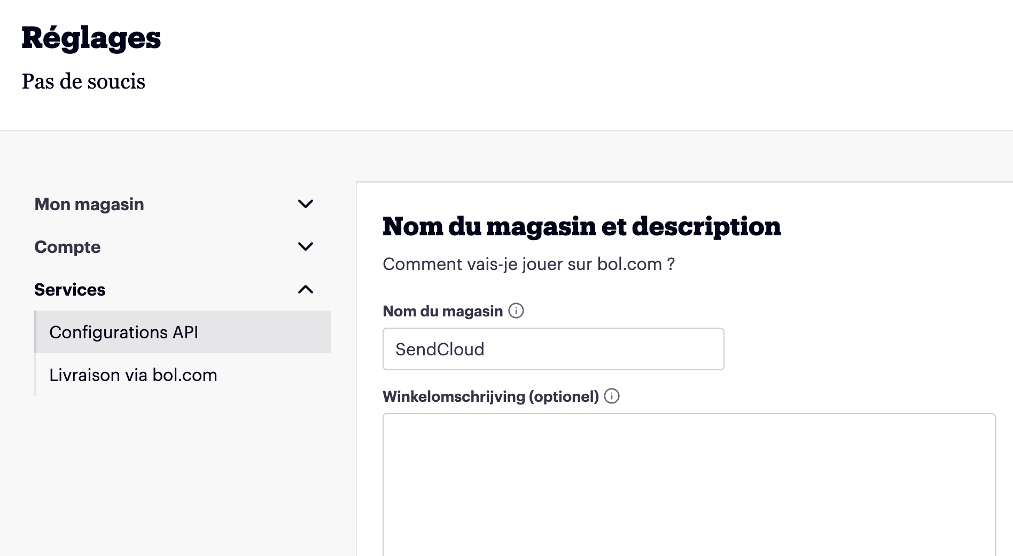Click the Services sidebar label
Image resolution: width=1013 pixels, height=556 pixels.
(x=70, y=290)
